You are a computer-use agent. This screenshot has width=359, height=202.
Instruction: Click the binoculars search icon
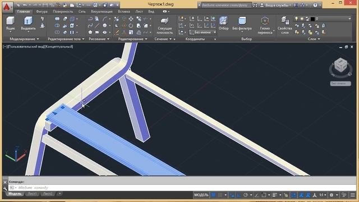255,5
